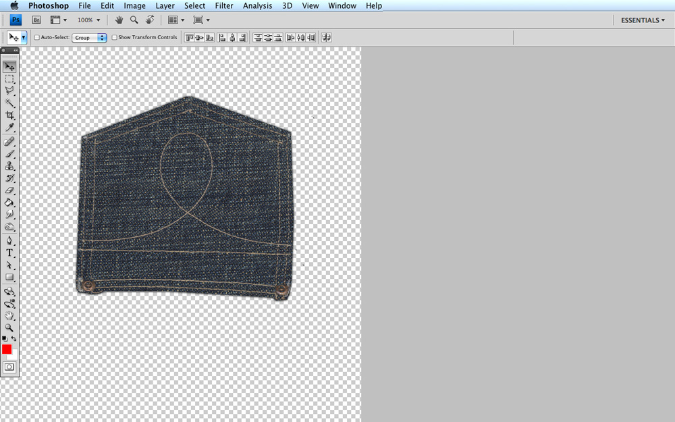Open the ESSENTIALS workspace switcher
Image resolution: width=675 pixels, height=422 pixels.
(x=640, y=20)
